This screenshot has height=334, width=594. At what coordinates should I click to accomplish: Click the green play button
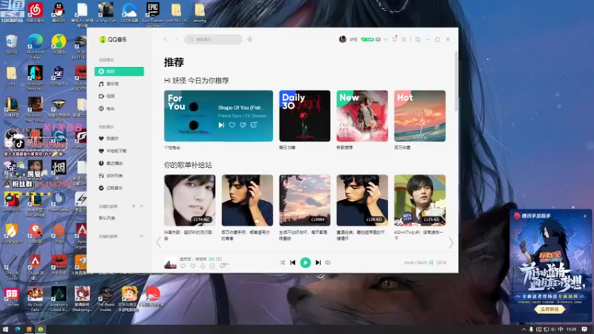[x=305, y=263]
